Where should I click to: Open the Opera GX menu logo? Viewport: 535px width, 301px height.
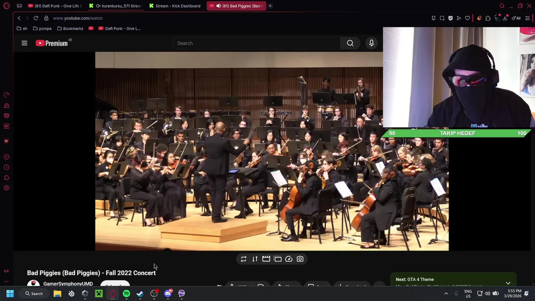pyautogui.click(x=6, y=6)
